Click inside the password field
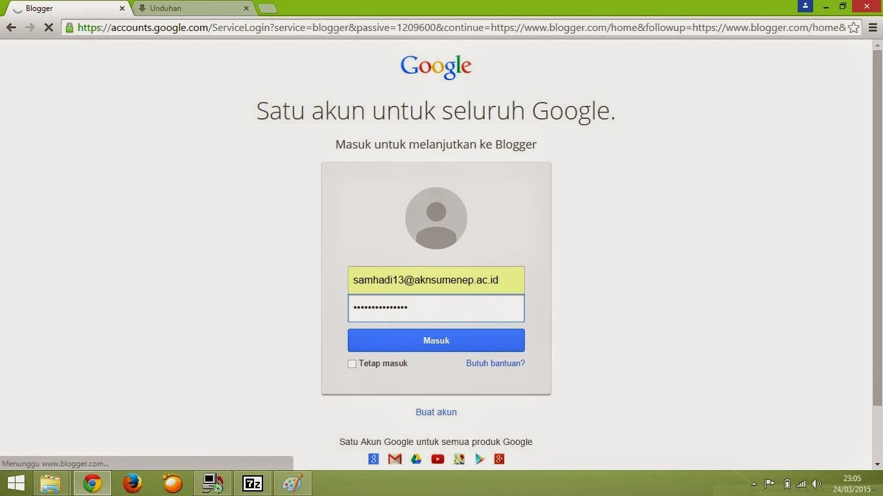The width and height of the screenshot is (883, 496). [x=436, y=307]
